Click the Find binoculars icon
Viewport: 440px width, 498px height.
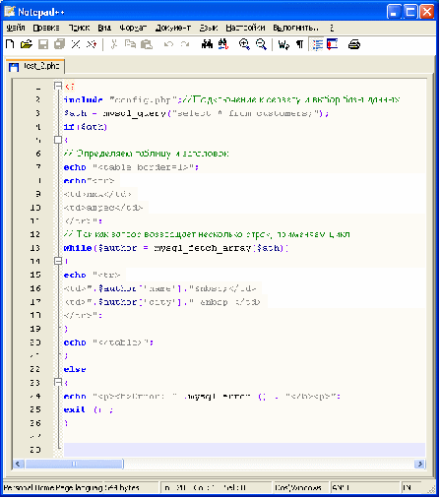click(x=207, y=44)
